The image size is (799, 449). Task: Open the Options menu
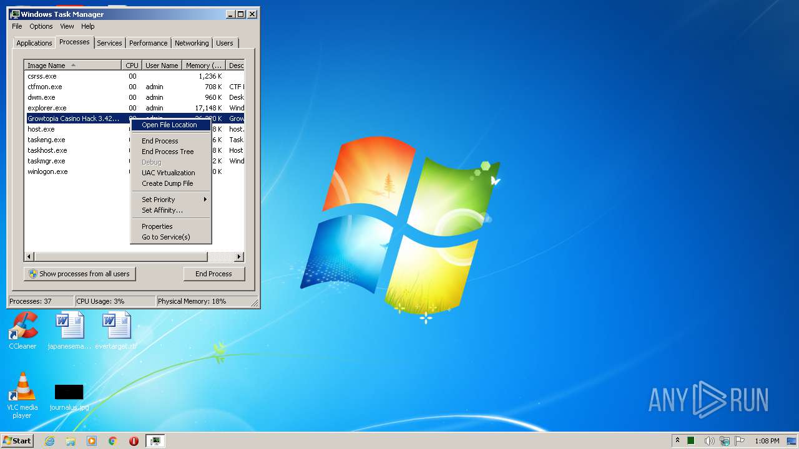[x=41, y=26]
